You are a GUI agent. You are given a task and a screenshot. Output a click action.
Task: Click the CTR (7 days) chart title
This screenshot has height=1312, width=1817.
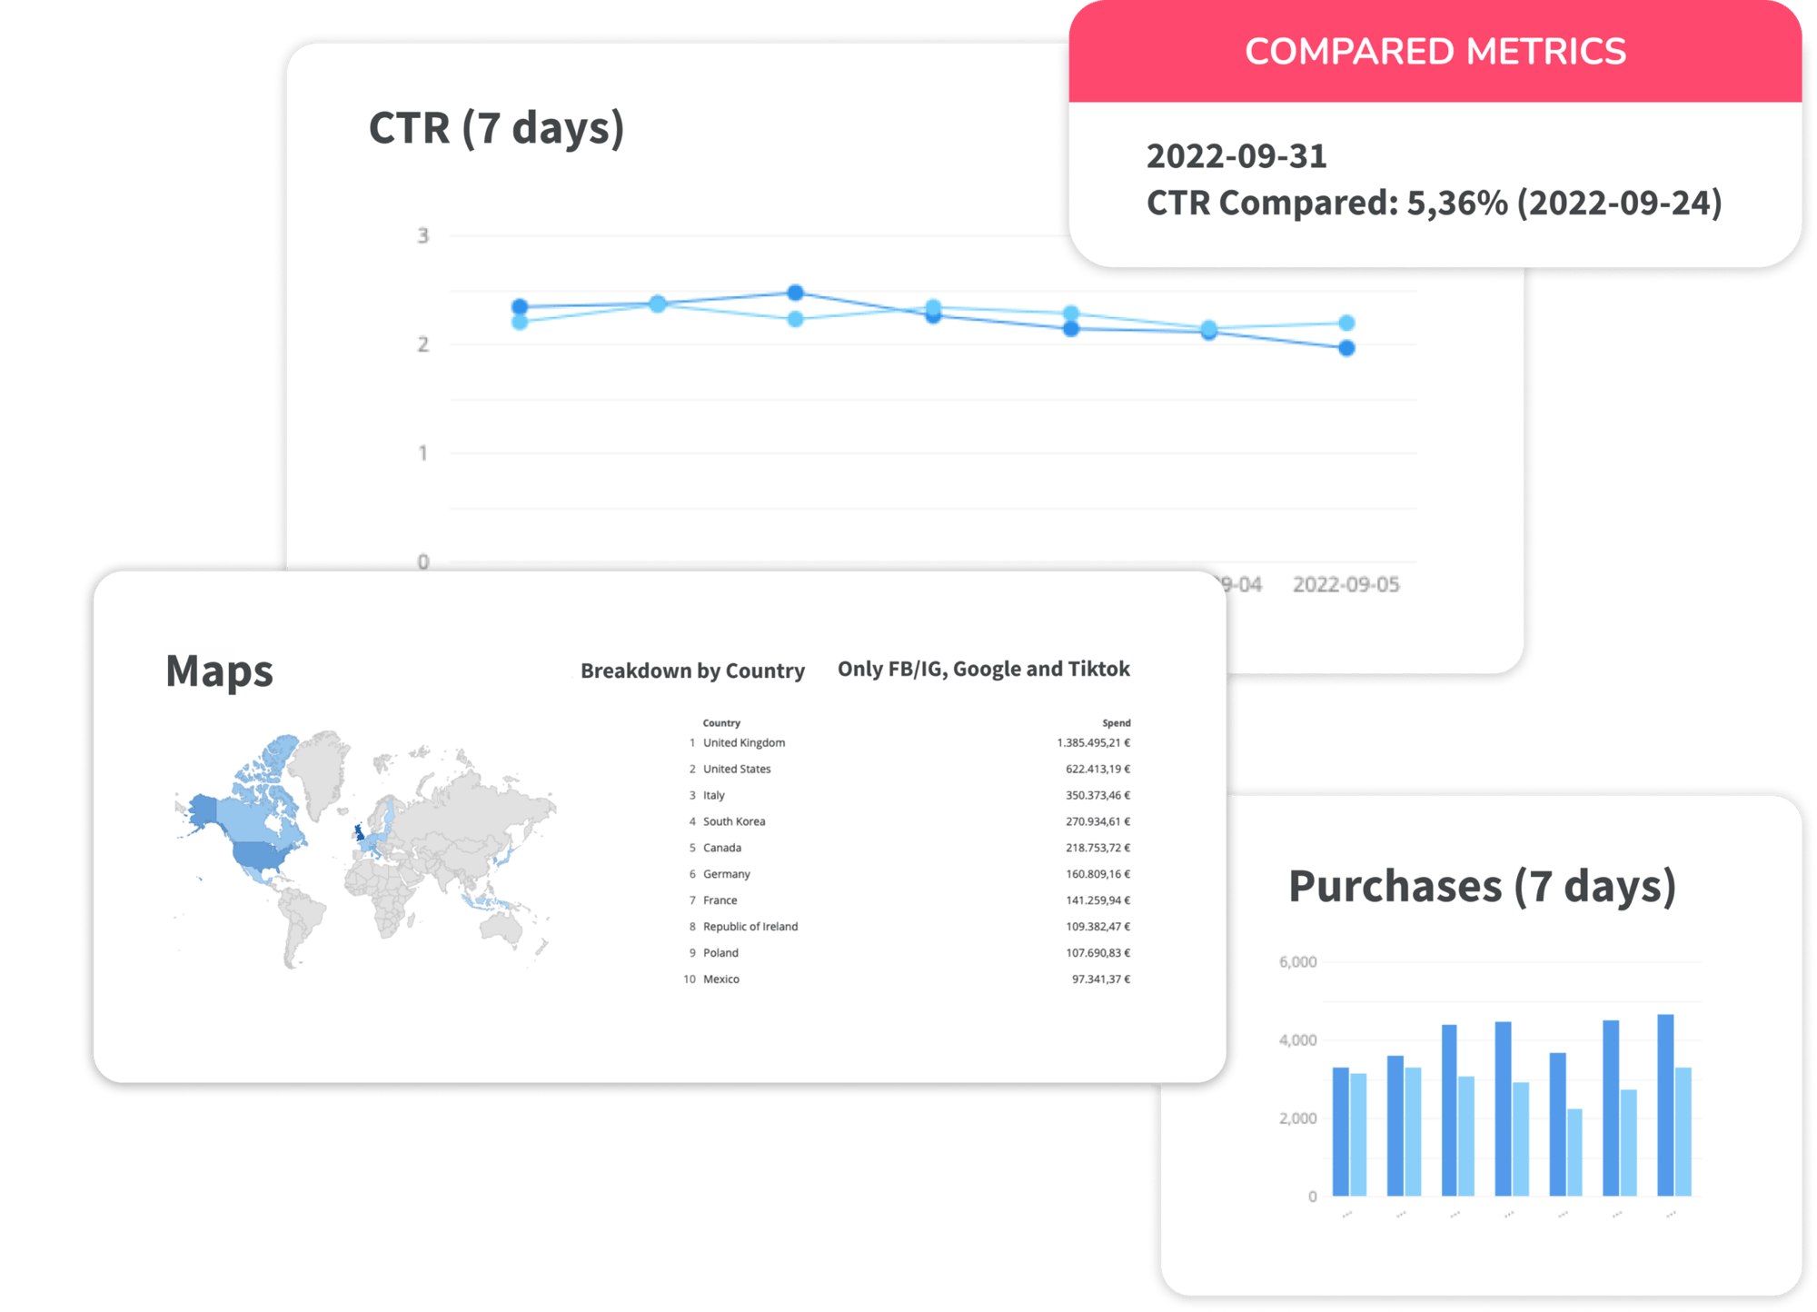[x=496, y=127]
